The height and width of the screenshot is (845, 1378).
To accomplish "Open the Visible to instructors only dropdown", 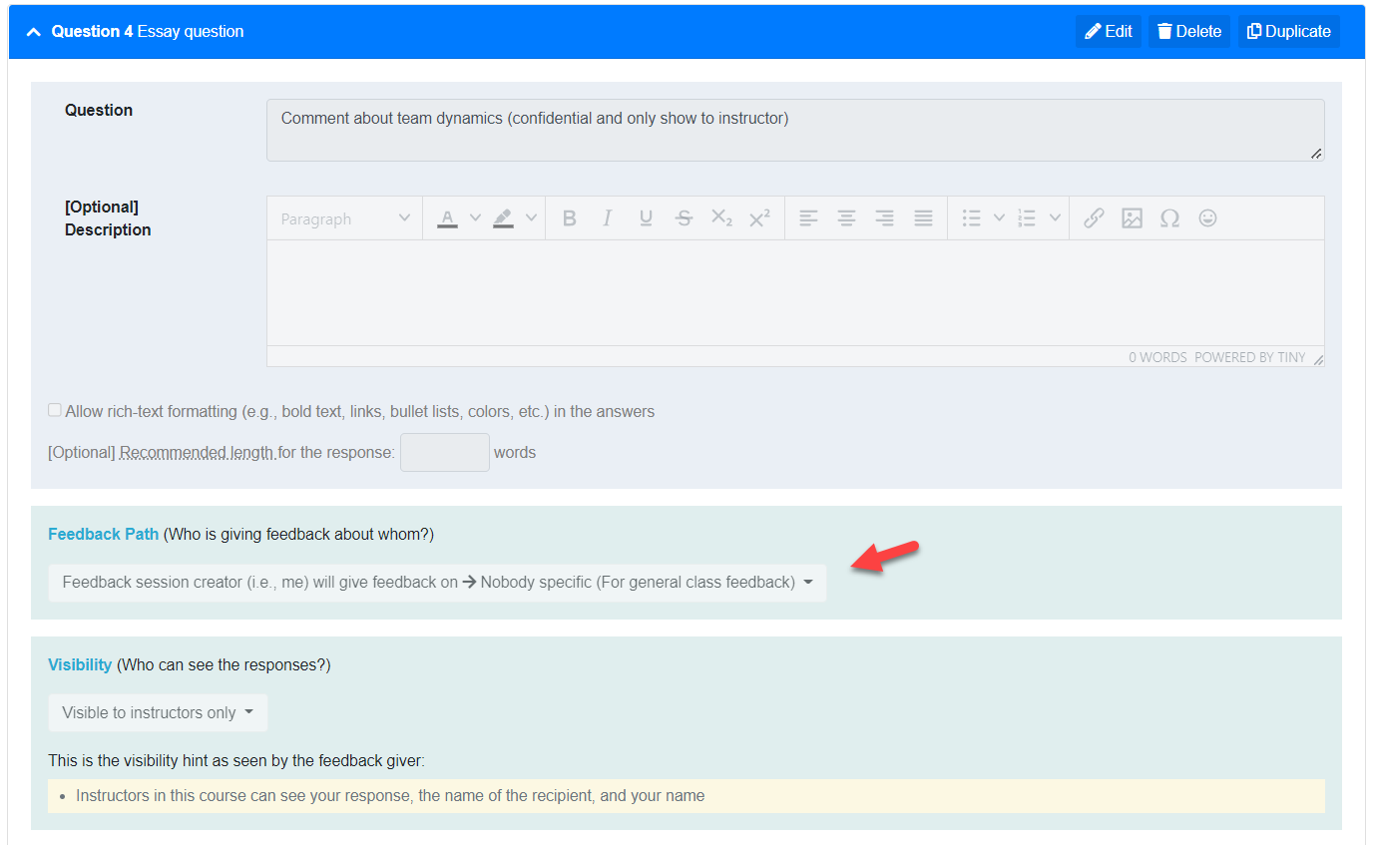I will pos(158,712).
